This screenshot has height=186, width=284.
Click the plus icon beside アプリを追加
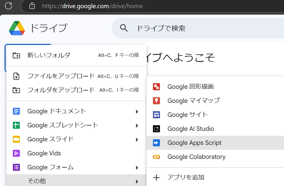point(156,177)
